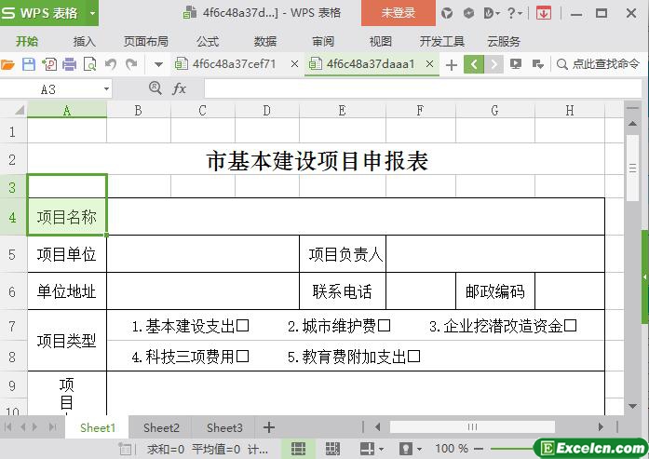
Task: Click the status bar notes icon
Action: (125, 449)
